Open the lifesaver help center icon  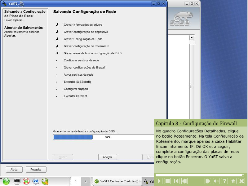[x=26, y=181]
